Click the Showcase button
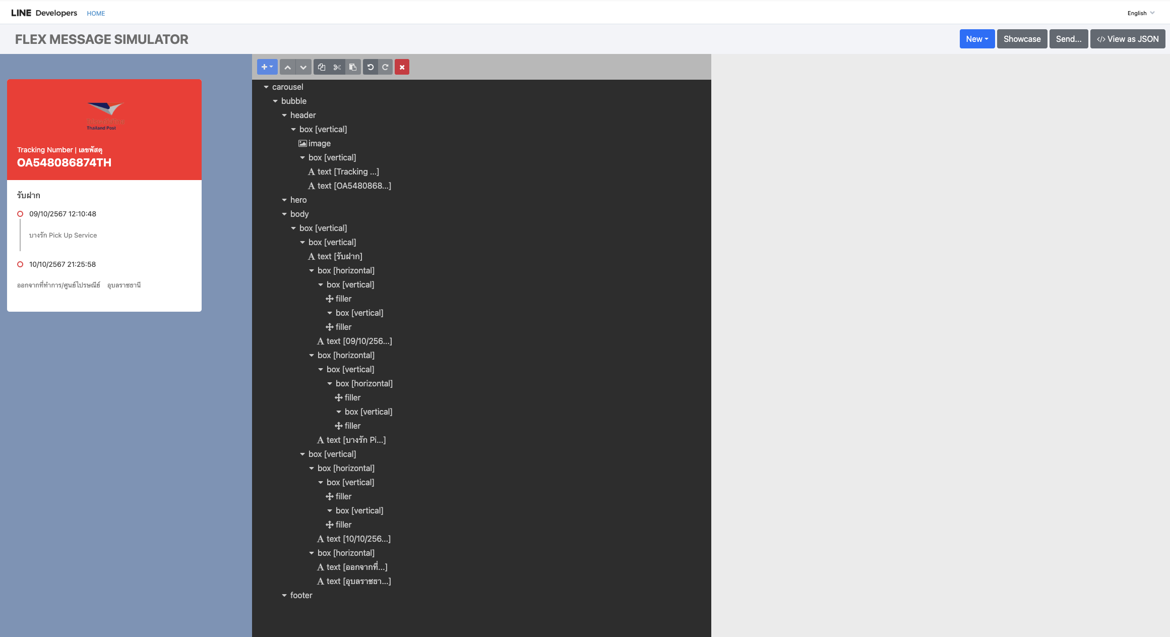1170x637 pixels. 1022,39
